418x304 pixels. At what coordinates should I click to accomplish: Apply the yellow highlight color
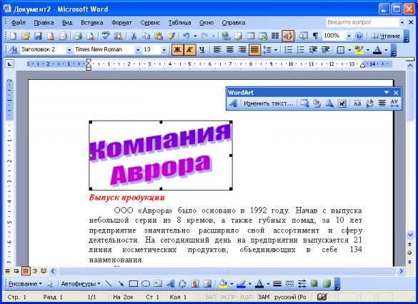click(x=359, y=50)
